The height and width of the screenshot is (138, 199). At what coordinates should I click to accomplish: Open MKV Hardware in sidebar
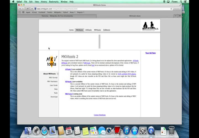52,82
